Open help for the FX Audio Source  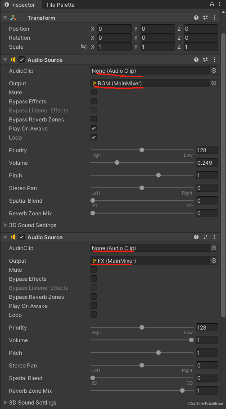click(x=196, y=237)
